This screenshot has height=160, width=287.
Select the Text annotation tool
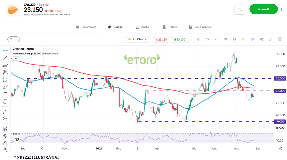[x=5, y=94]
